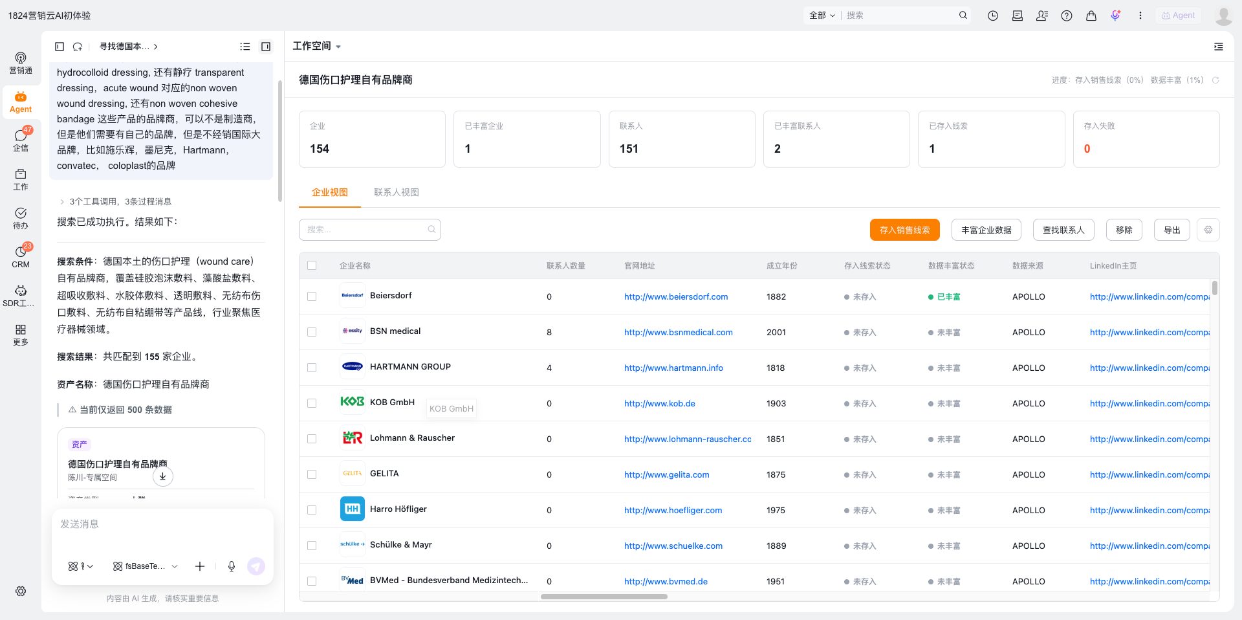The width and height of the screenshot is (1242, 620).
Task: Refresh the progress status icon
Action: coord(1215,80)
